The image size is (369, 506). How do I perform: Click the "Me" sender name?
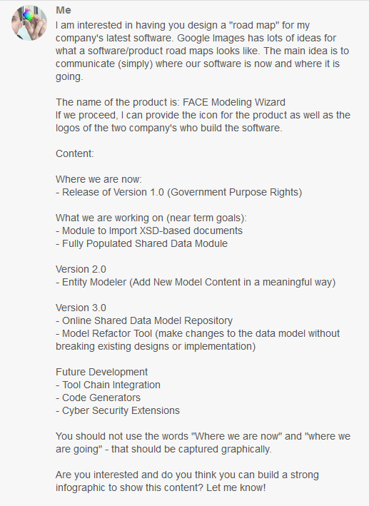[x=64, y=10]
